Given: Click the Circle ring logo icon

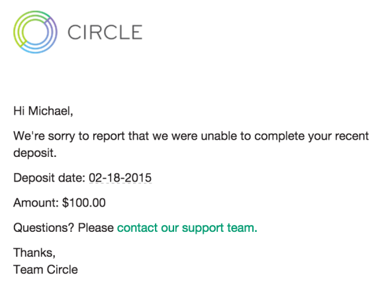Looking at the screenshot, I should point(35,32).
